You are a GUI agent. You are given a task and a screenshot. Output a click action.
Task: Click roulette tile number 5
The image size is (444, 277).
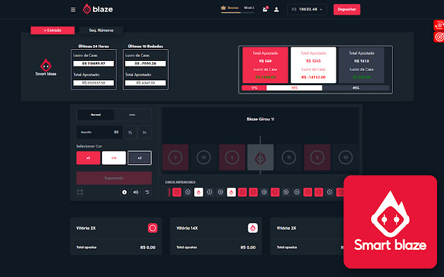click(x=317, y=157)
